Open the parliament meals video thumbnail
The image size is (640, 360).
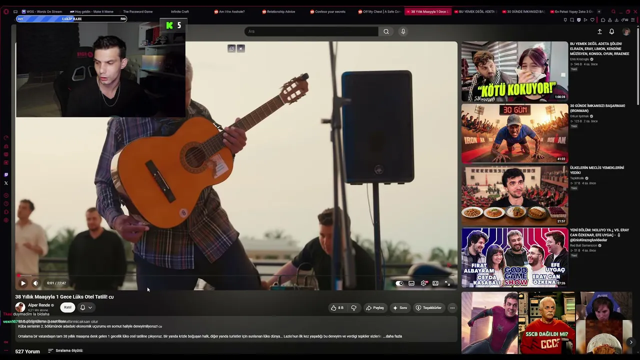pyautogui.click(x=514, y=195)
